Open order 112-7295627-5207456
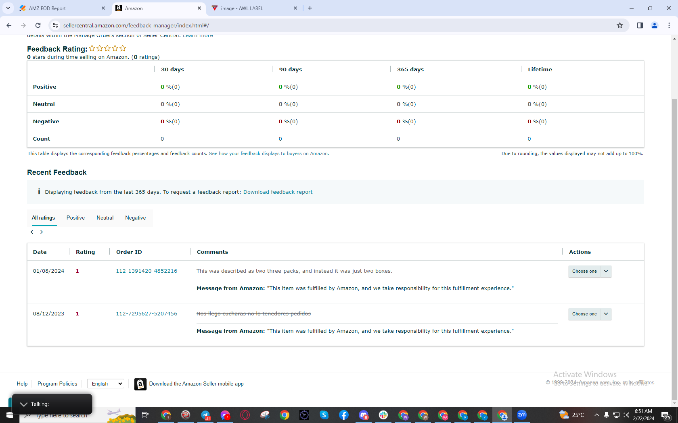Screen dimensions: 678x423 coord(146,314)
